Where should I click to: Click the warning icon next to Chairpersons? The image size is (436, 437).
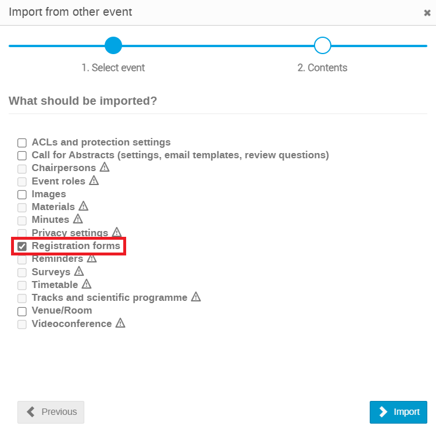(105, 167)
